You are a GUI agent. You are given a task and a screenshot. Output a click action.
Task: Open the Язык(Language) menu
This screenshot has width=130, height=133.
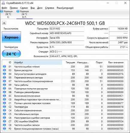tap(65, 8)
